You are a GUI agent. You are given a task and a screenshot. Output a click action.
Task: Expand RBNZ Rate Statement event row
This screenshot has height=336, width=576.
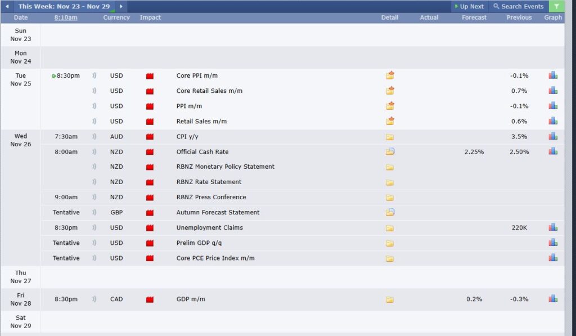[209, 182]
